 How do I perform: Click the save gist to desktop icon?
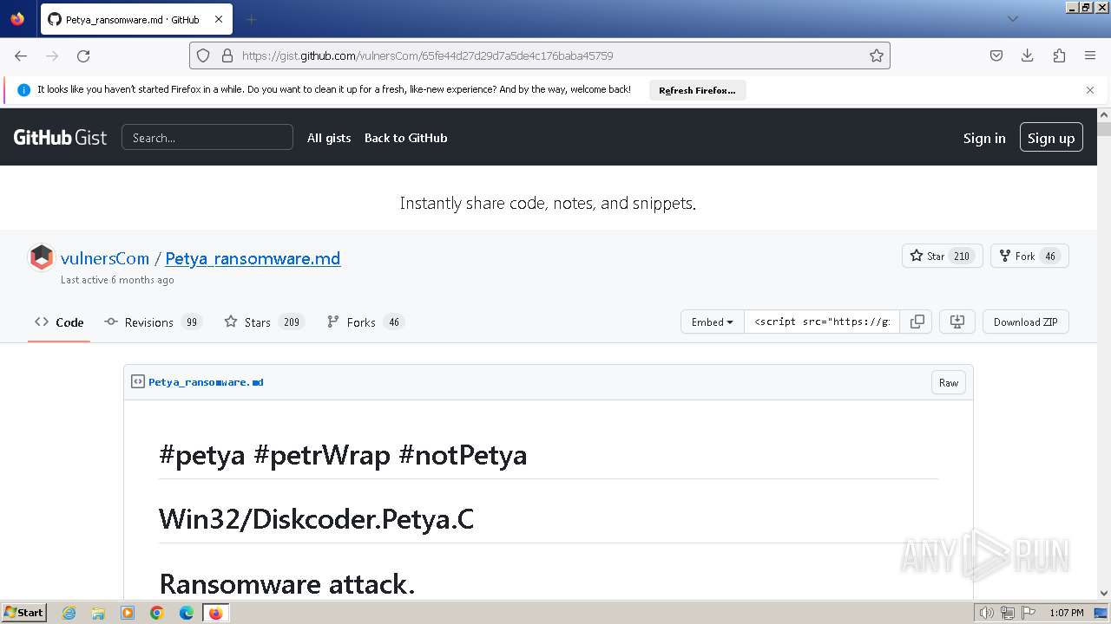point(957,322)
